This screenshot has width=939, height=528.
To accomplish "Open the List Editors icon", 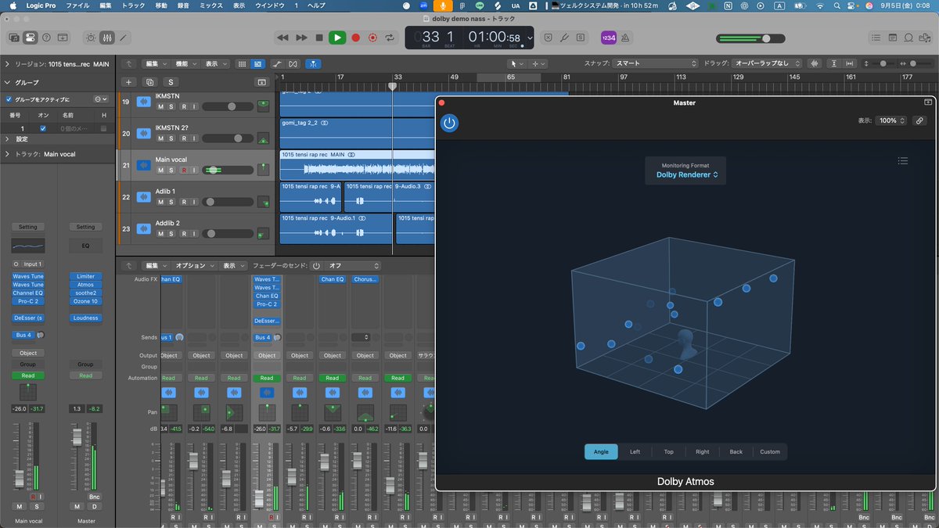I will [877, 37].
